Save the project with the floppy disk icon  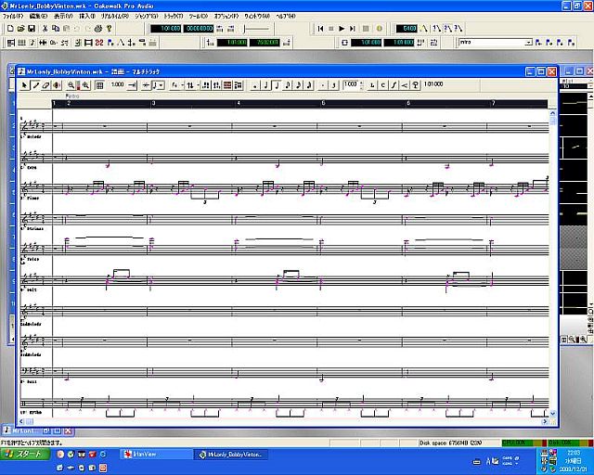pos(32,29)
